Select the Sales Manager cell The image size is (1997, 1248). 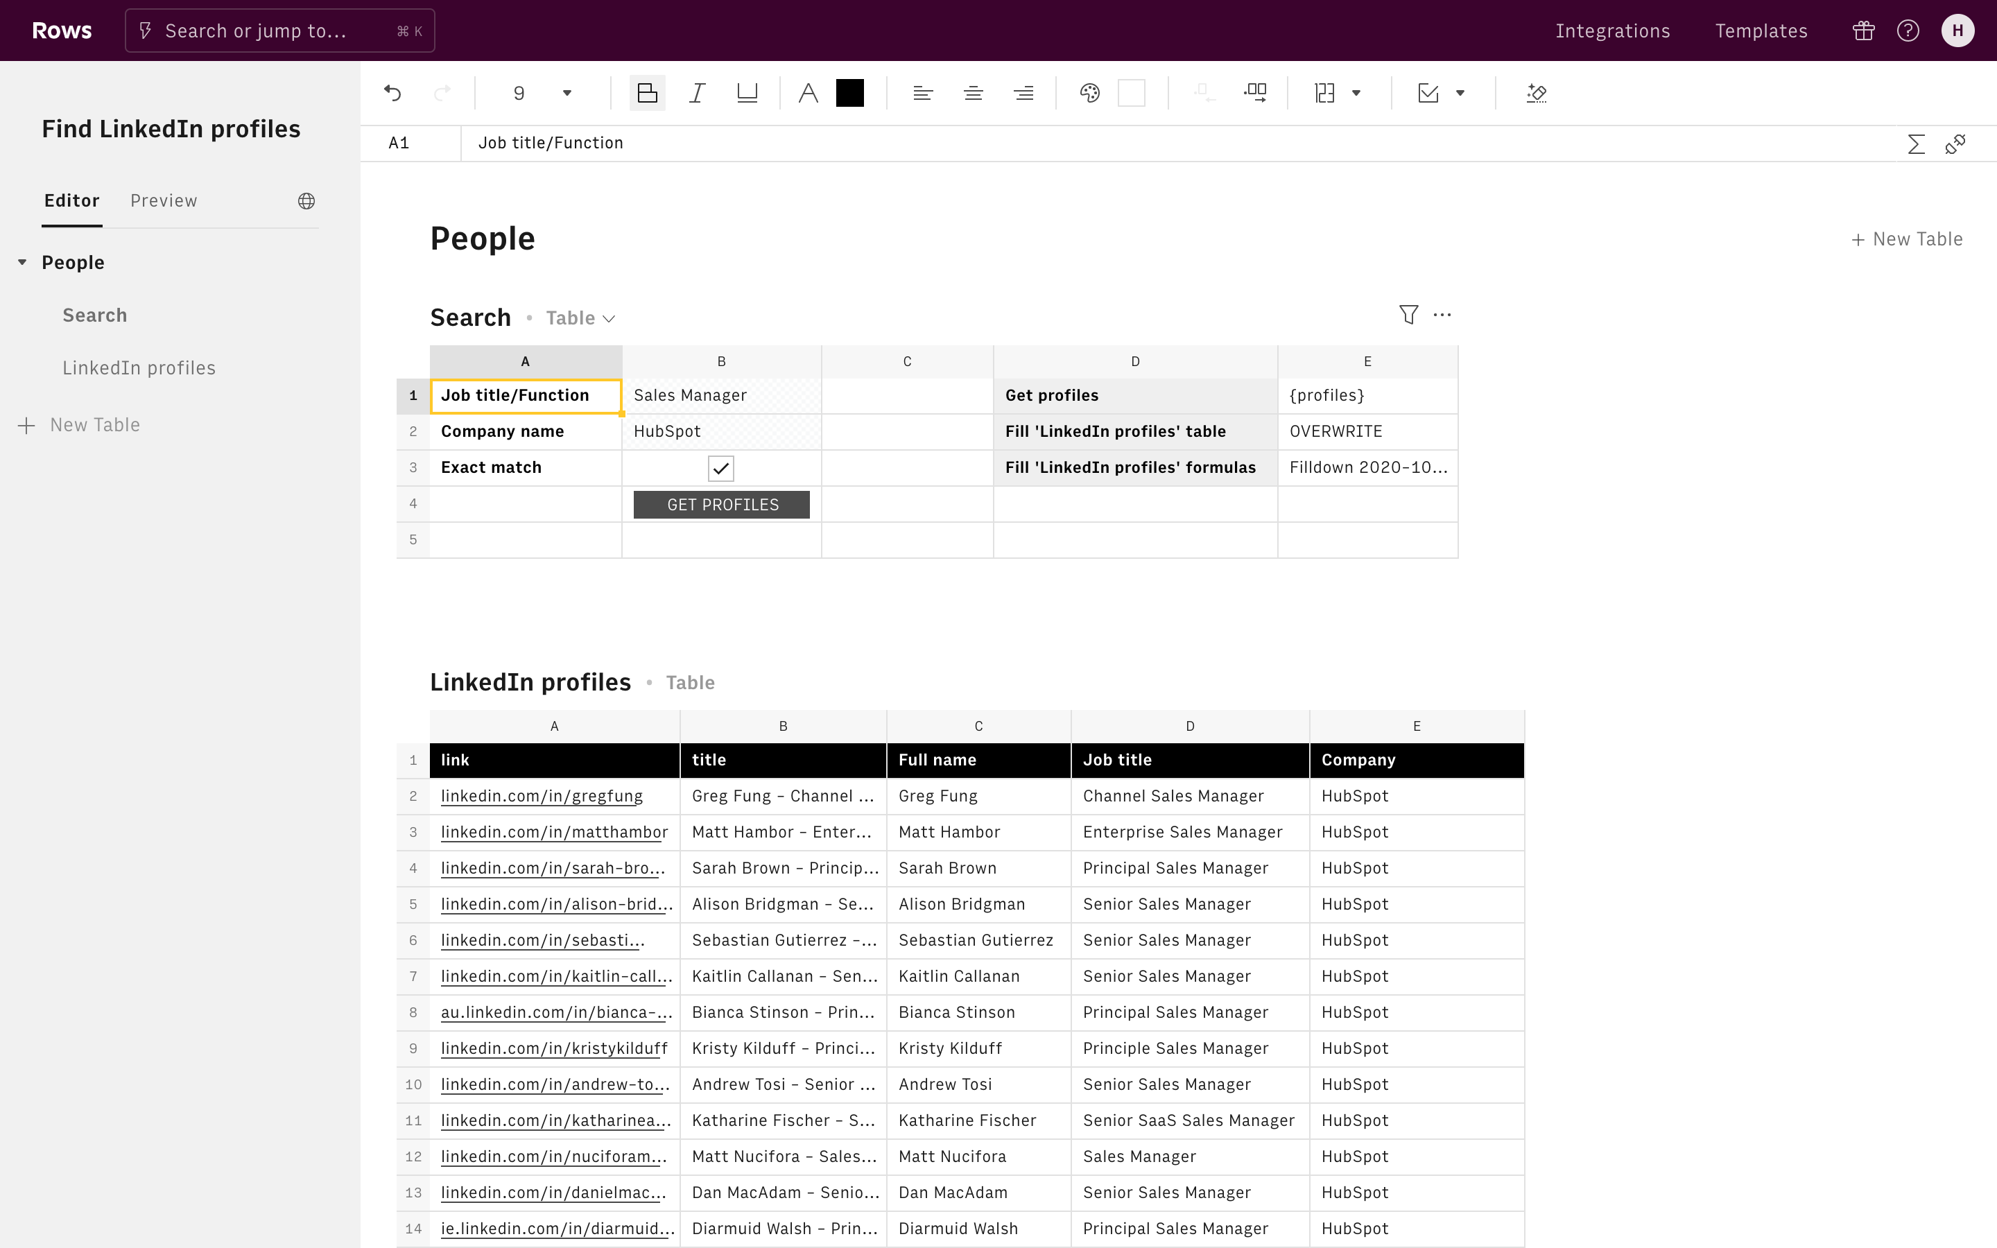721,395
